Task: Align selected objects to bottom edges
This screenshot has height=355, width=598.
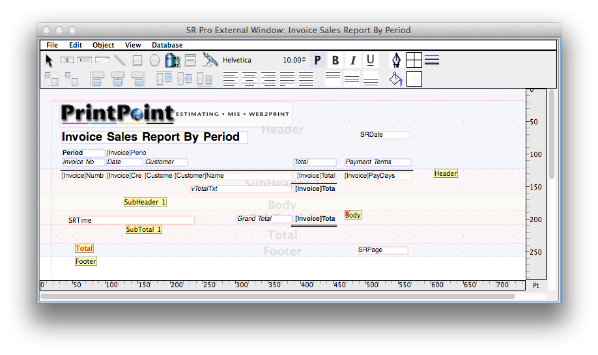Action: coord(205,79)
